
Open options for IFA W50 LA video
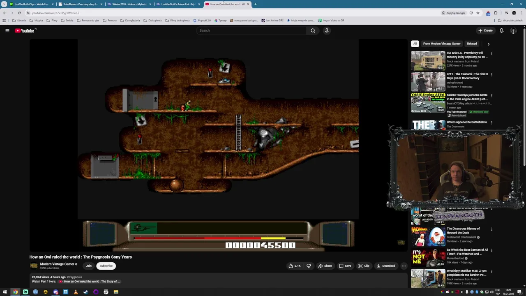tap(491, 53)
